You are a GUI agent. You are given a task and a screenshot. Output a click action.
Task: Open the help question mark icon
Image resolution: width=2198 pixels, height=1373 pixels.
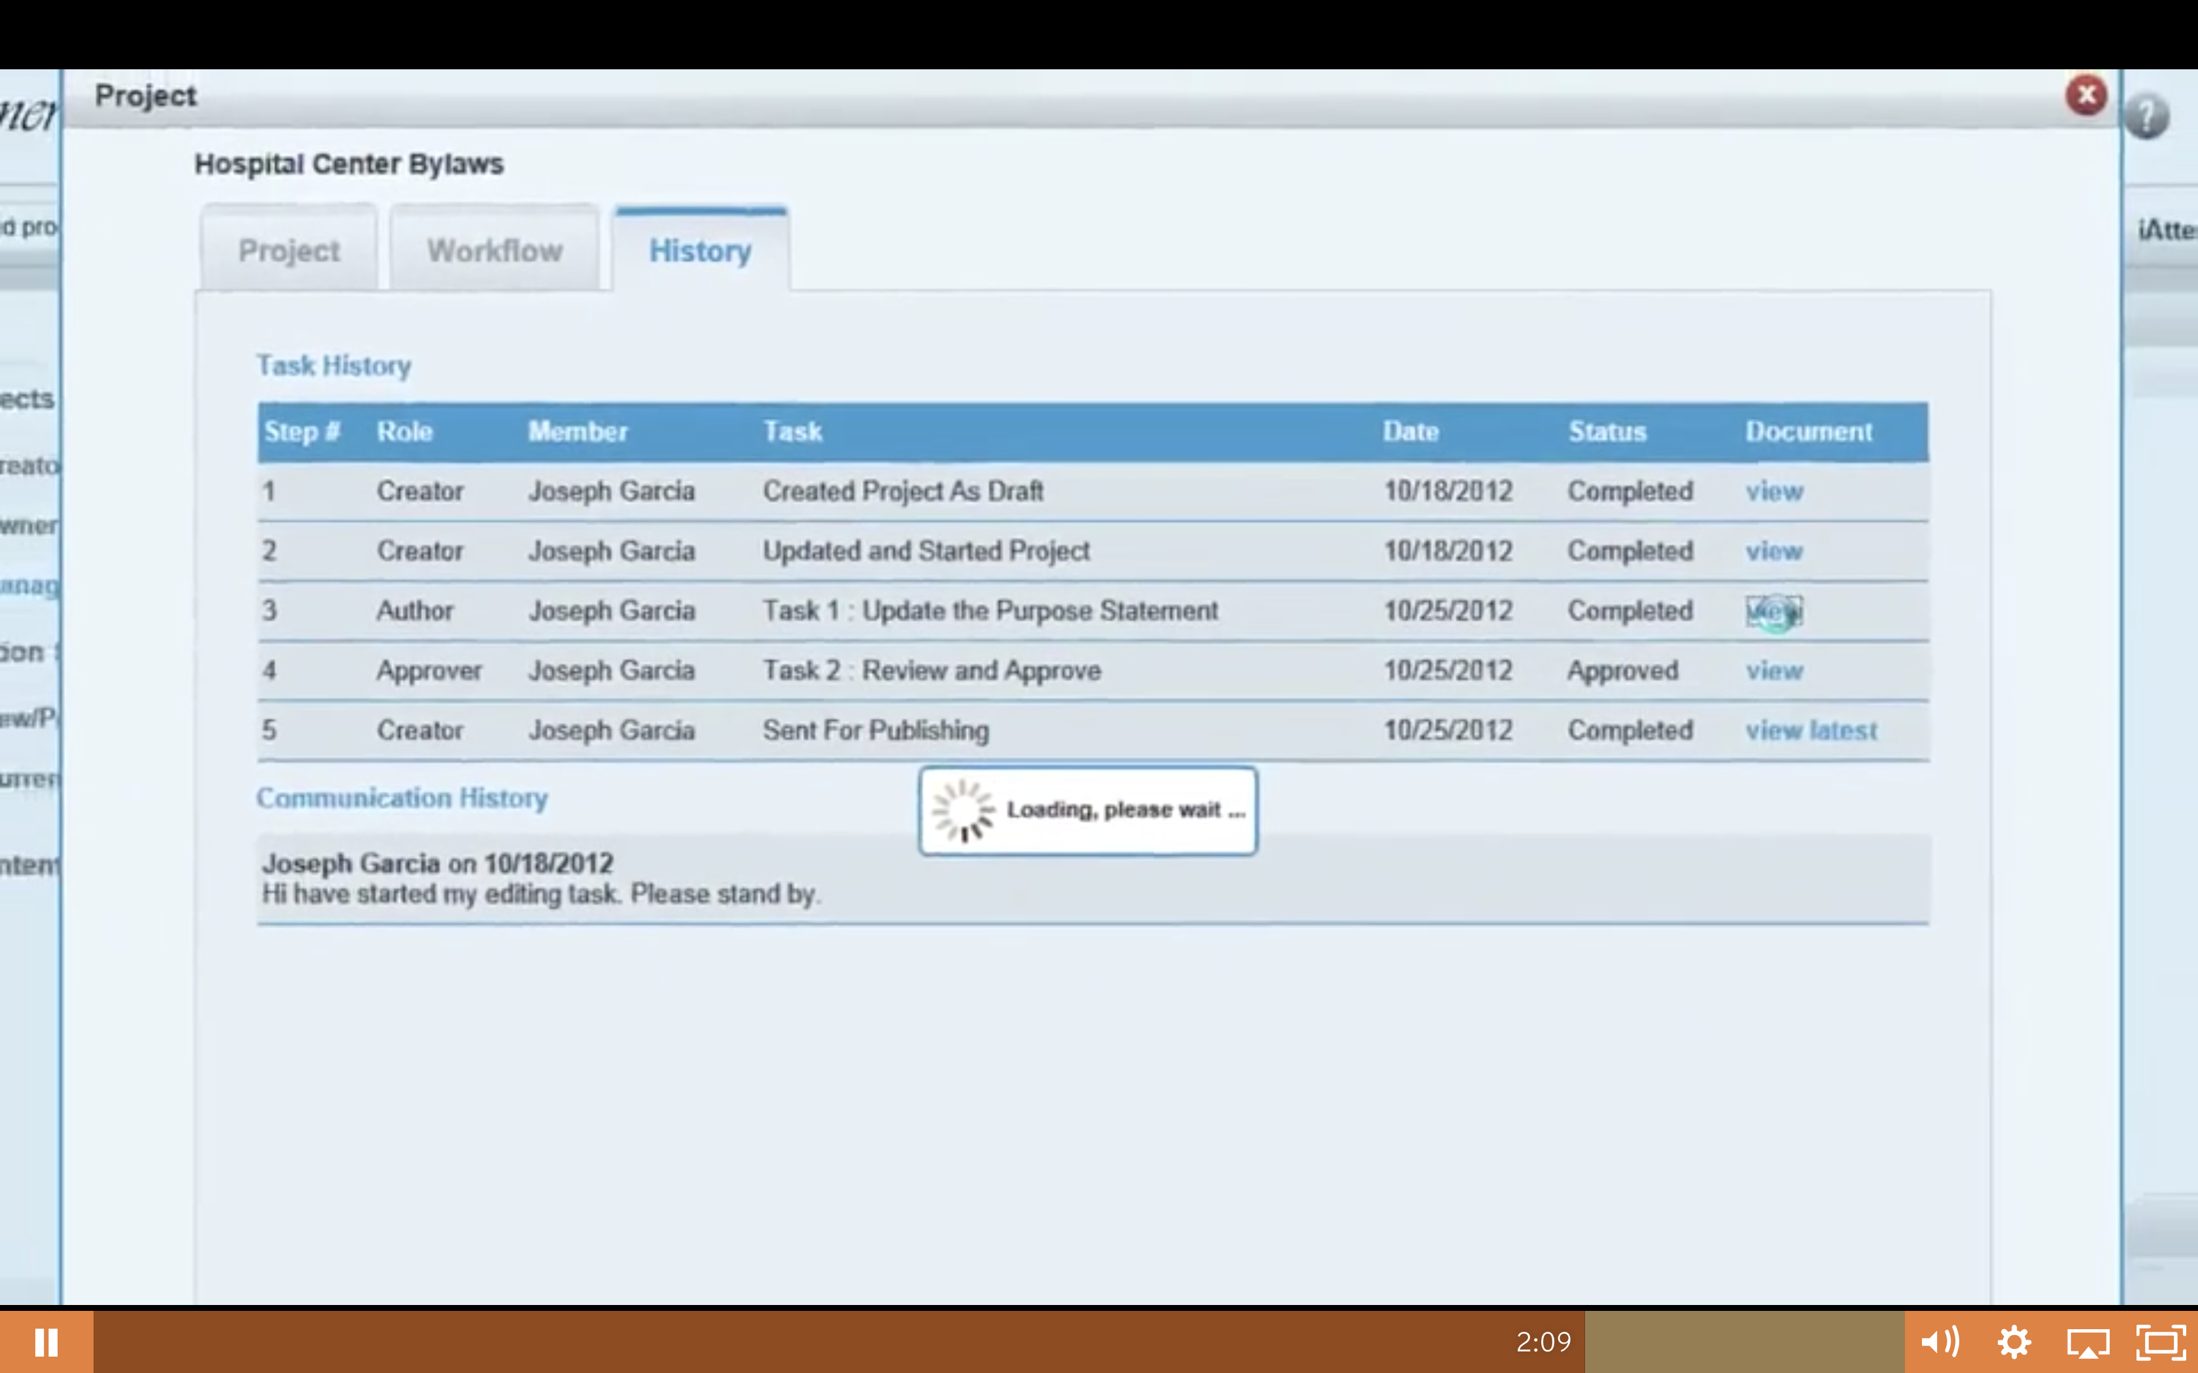2147,117
